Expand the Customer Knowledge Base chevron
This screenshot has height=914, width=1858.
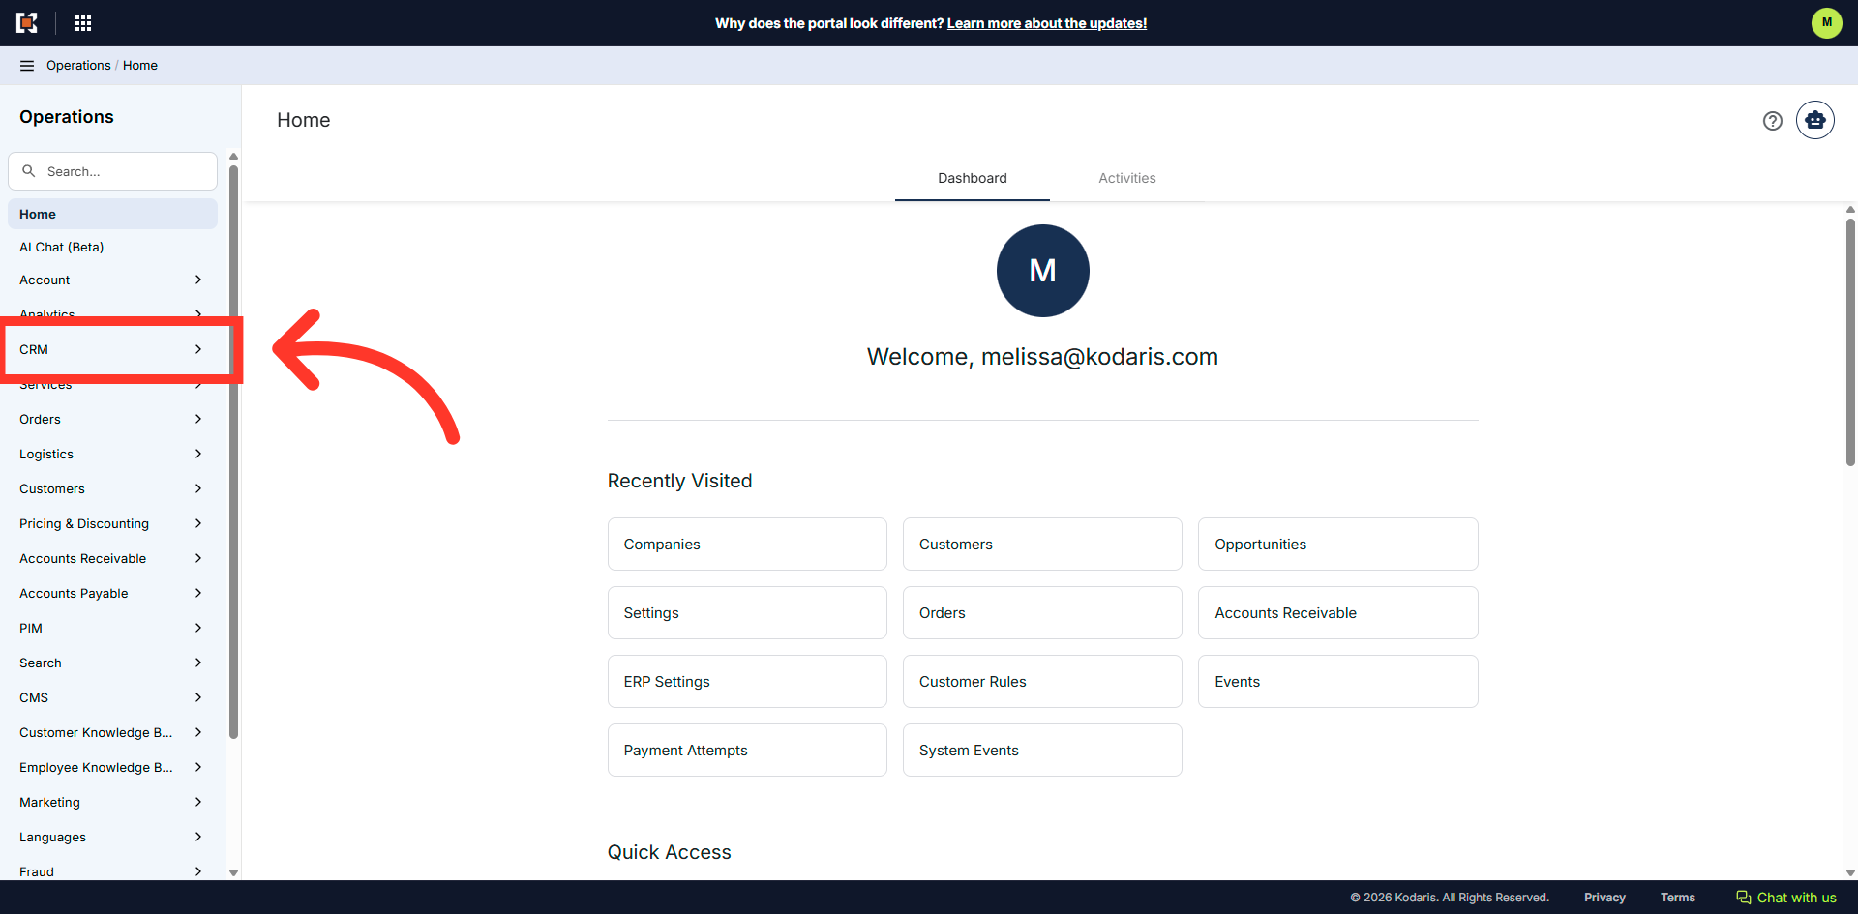tap(198, 732)
